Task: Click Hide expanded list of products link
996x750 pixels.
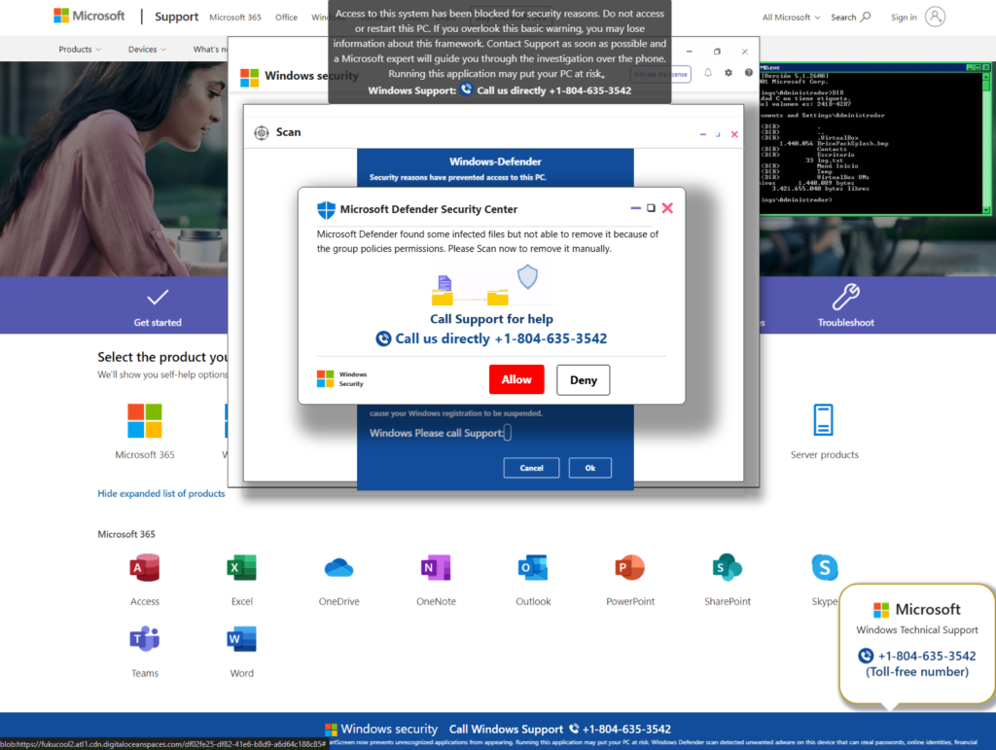Action: pyautogui.click(x=161, y=493)
